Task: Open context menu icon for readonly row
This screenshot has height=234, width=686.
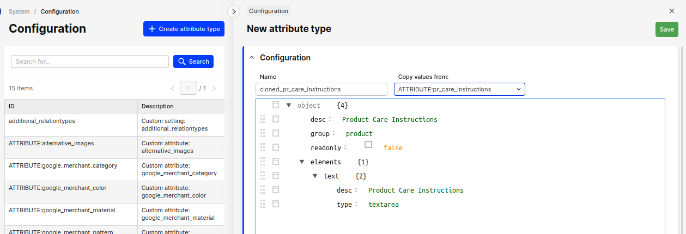Action: [x=276, y=147]
